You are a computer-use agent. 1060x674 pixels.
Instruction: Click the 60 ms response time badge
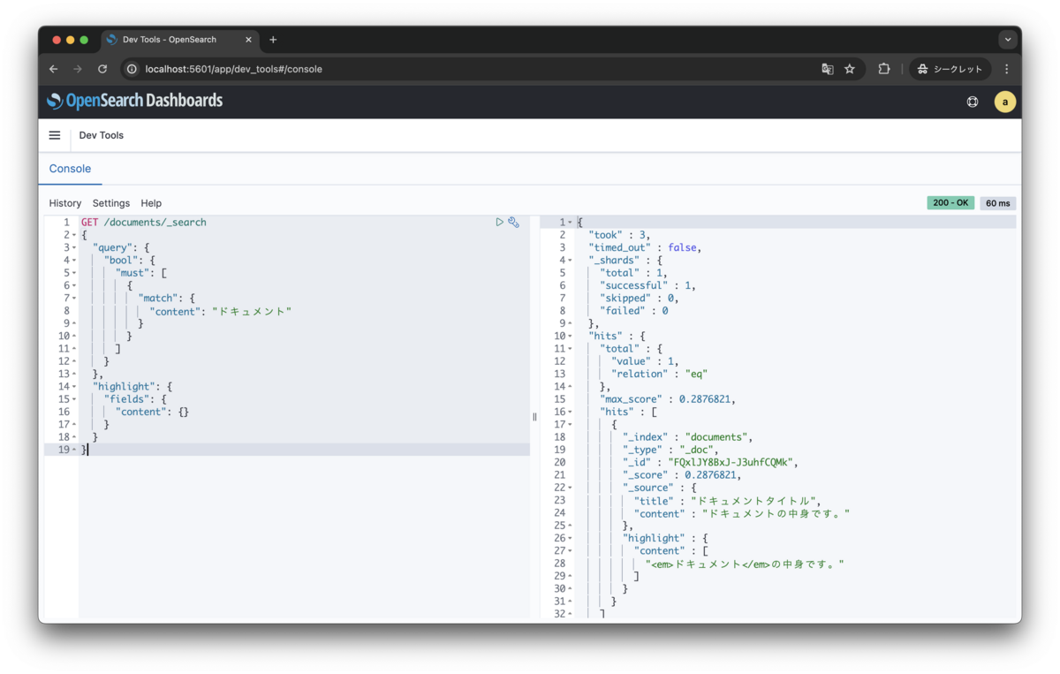click(998, 203)
